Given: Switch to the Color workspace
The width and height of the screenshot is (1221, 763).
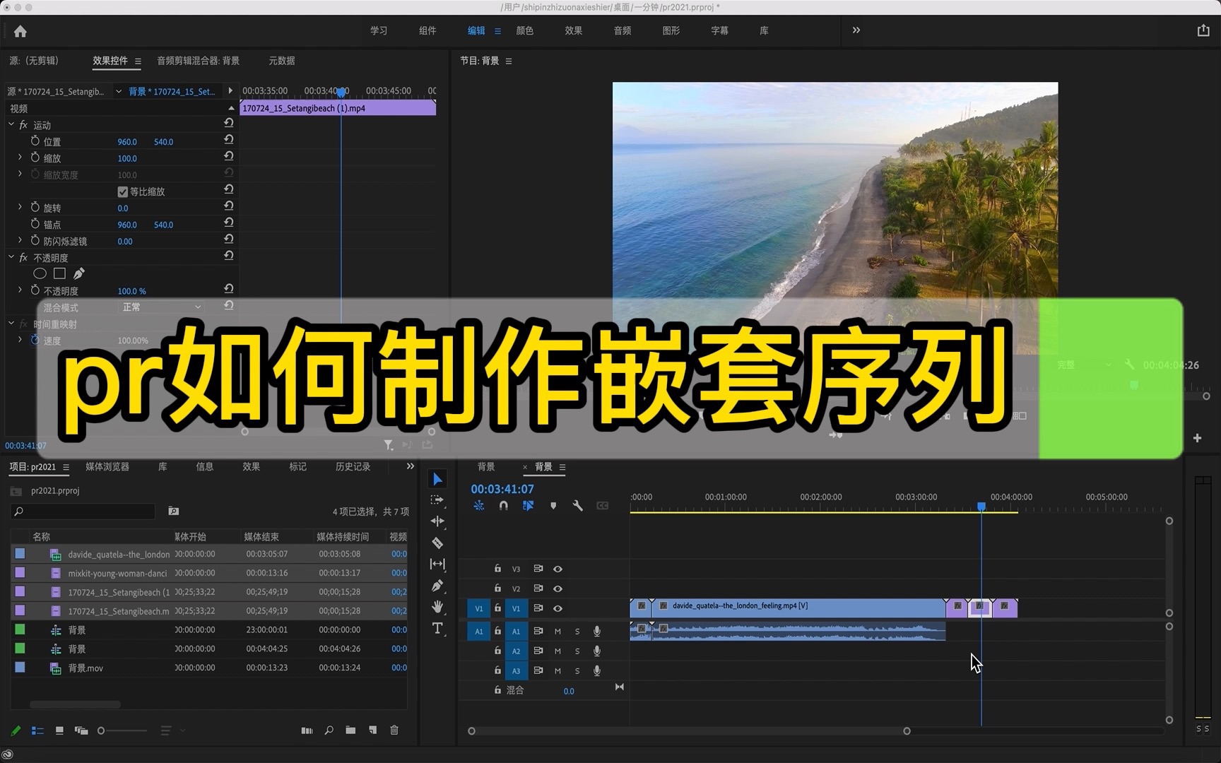Looking at the screenshot, I should (525, 30).
